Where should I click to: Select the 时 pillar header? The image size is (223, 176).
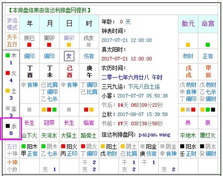(x=89, y=24)
